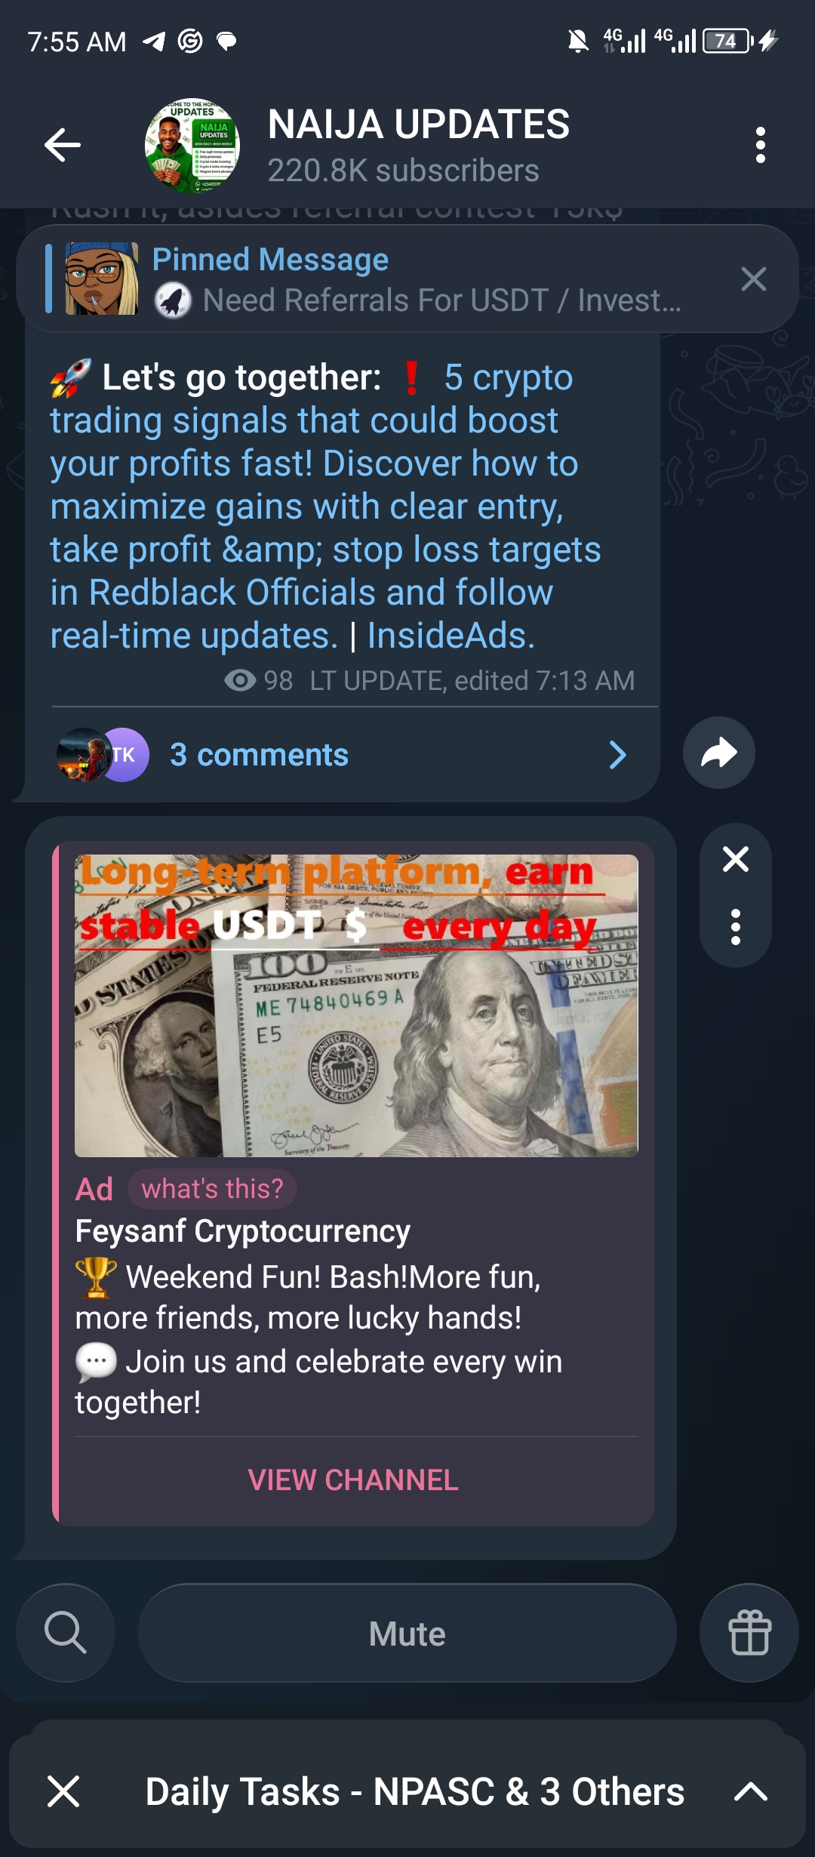Open the dollar bill ad image

pyautogui.click(x=356, y=1005)
